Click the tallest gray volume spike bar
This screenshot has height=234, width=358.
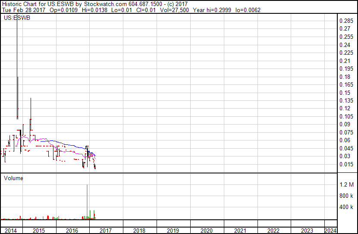[x=87, y=203]
